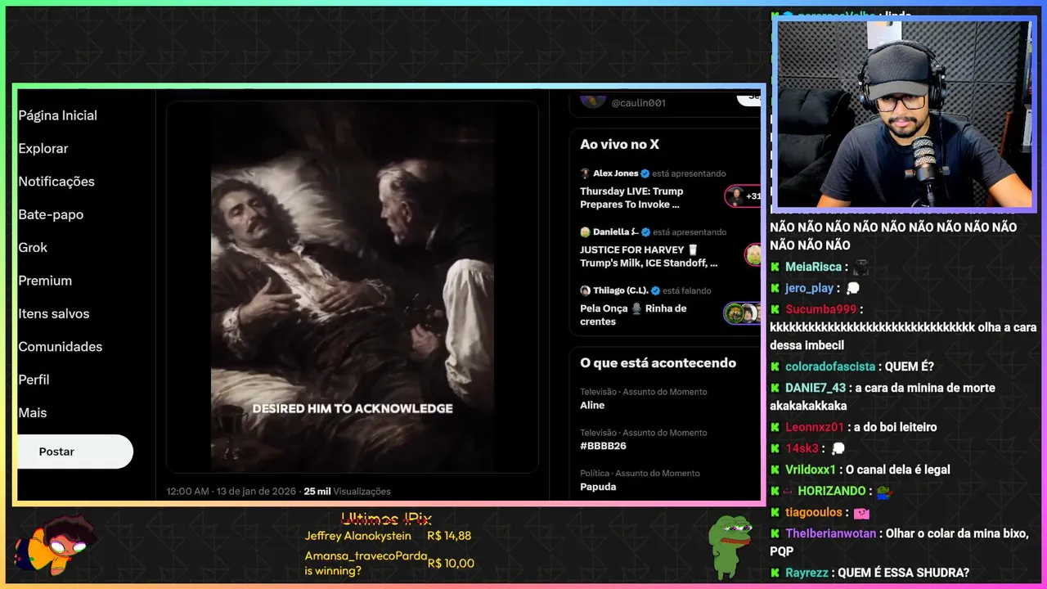Click listener avatars for Pela Onça space
The image size is (1047, 589).
743,313
